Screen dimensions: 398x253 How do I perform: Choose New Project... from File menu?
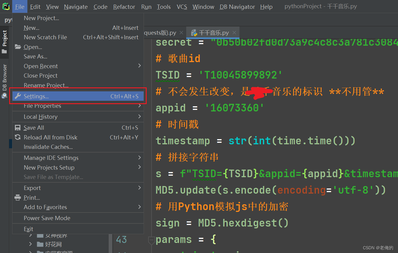click(x=78, y=18)
